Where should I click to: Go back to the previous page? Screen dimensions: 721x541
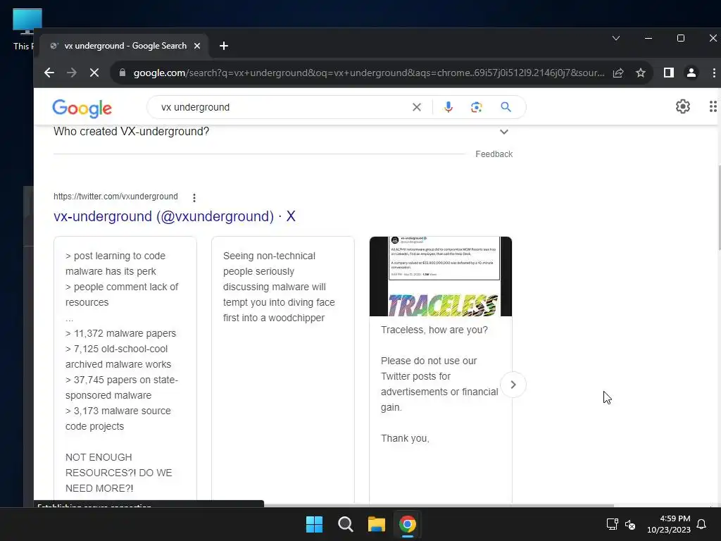(49, 73)
